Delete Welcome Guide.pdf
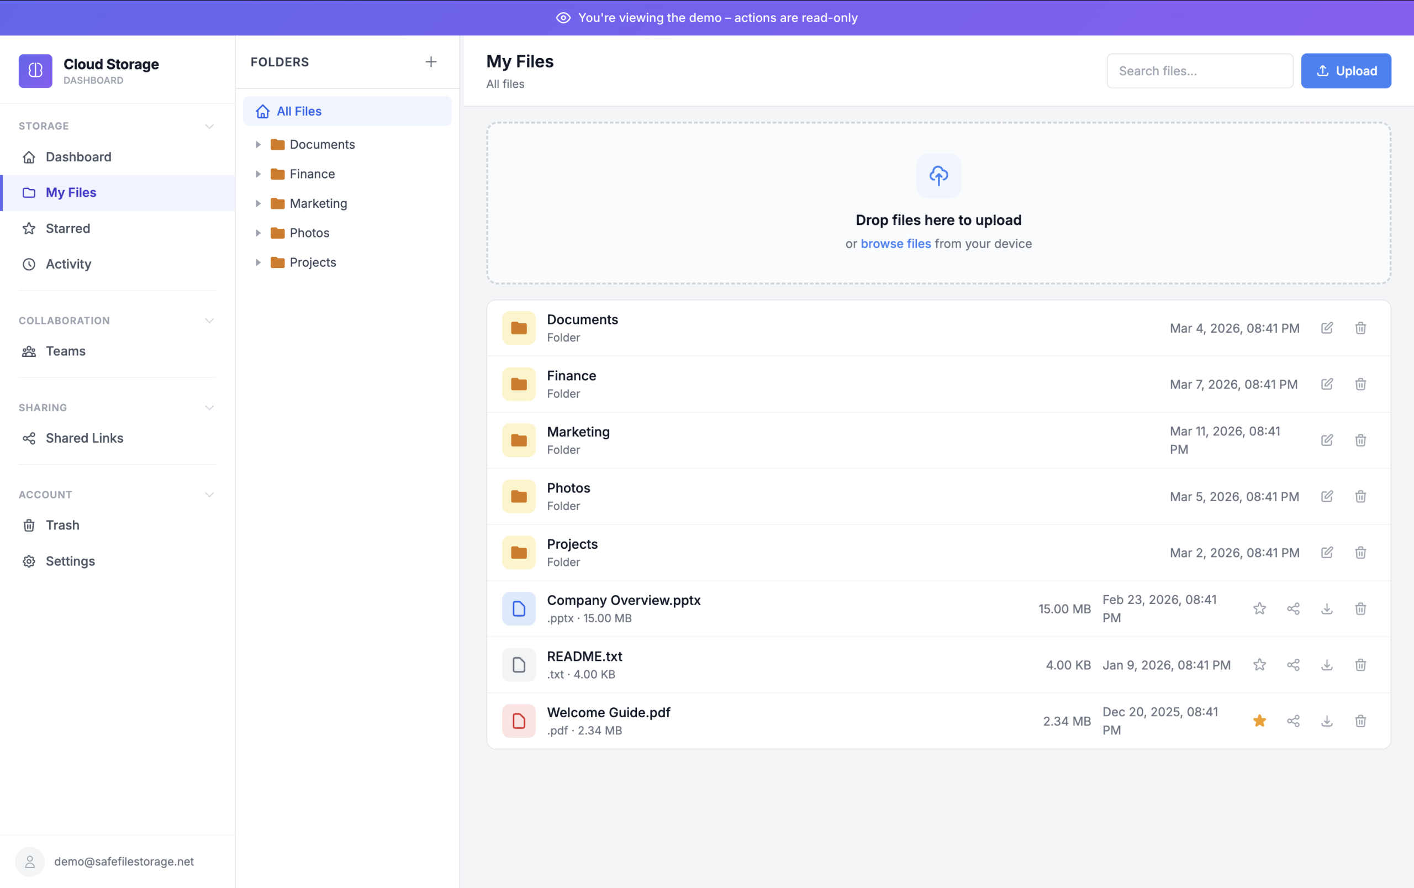Image resolution: width=1414 pixels, height=888 pixels. [1360, 721]
